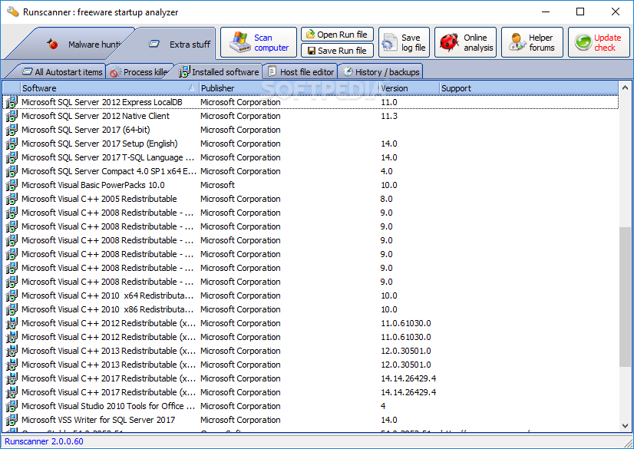Click the ladybug icon on Malware hunting tab
The height and width of the screenshot is (449, 634).
(x=52, y=44)
